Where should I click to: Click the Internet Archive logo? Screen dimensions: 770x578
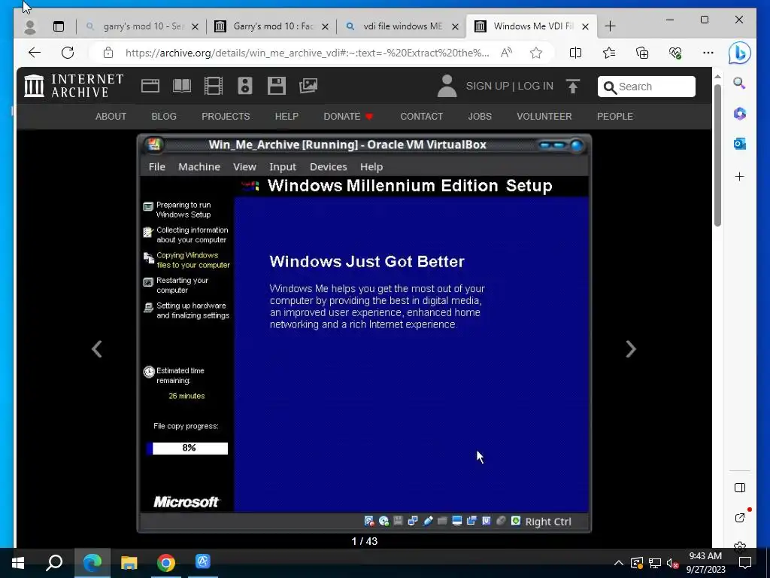[x=74, y=86]
